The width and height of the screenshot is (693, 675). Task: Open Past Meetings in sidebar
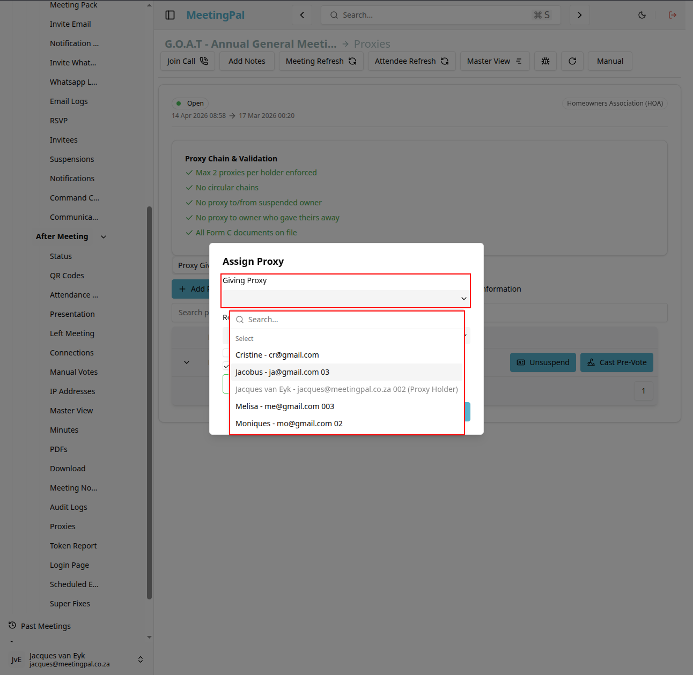46,626
